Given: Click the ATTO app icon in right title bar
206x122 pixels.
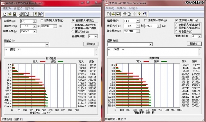Looking at the screenshot, I should click(x=106, y=3).
